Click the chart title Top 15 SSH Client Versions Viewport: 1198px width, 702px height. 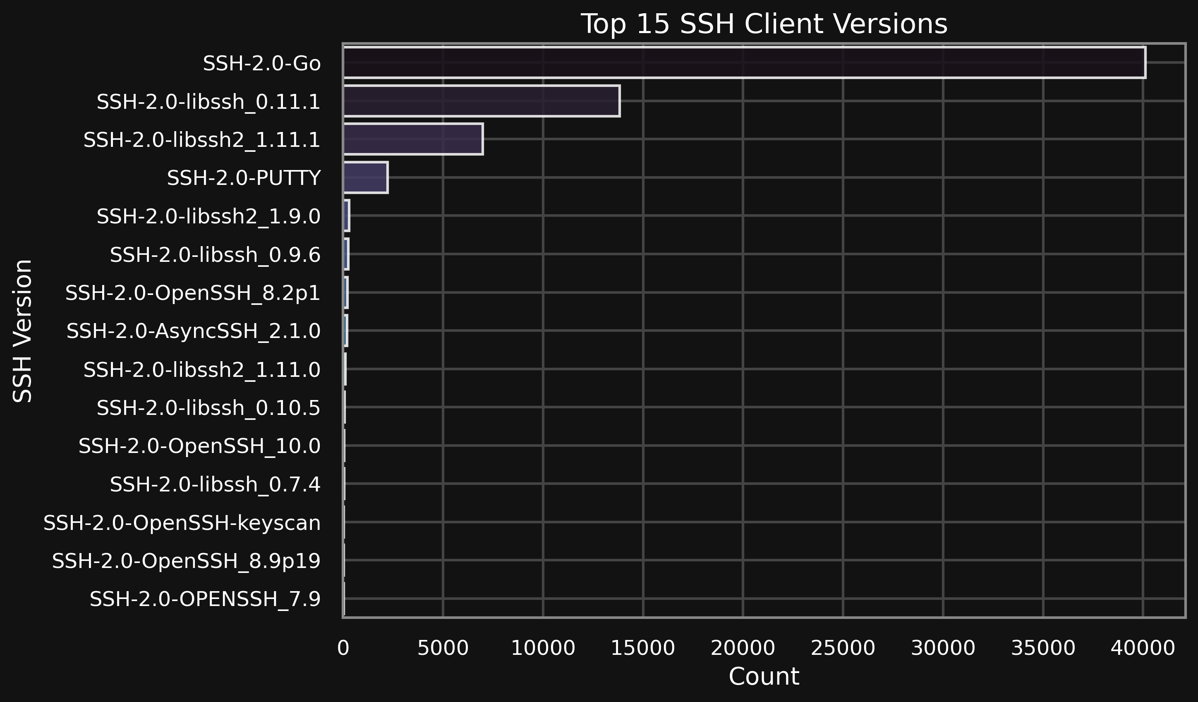click(x=764, y=24)
